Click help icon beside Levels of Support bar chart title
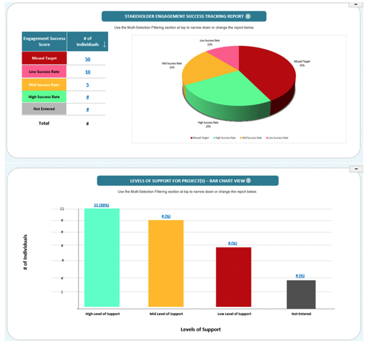 [x=248, y=181]
